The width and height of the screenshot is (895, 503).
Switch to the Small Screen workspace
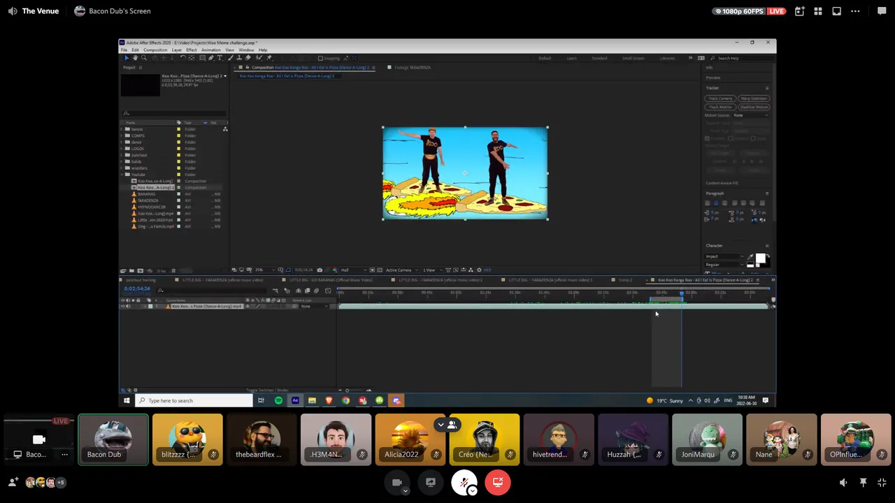coord(633,58)
